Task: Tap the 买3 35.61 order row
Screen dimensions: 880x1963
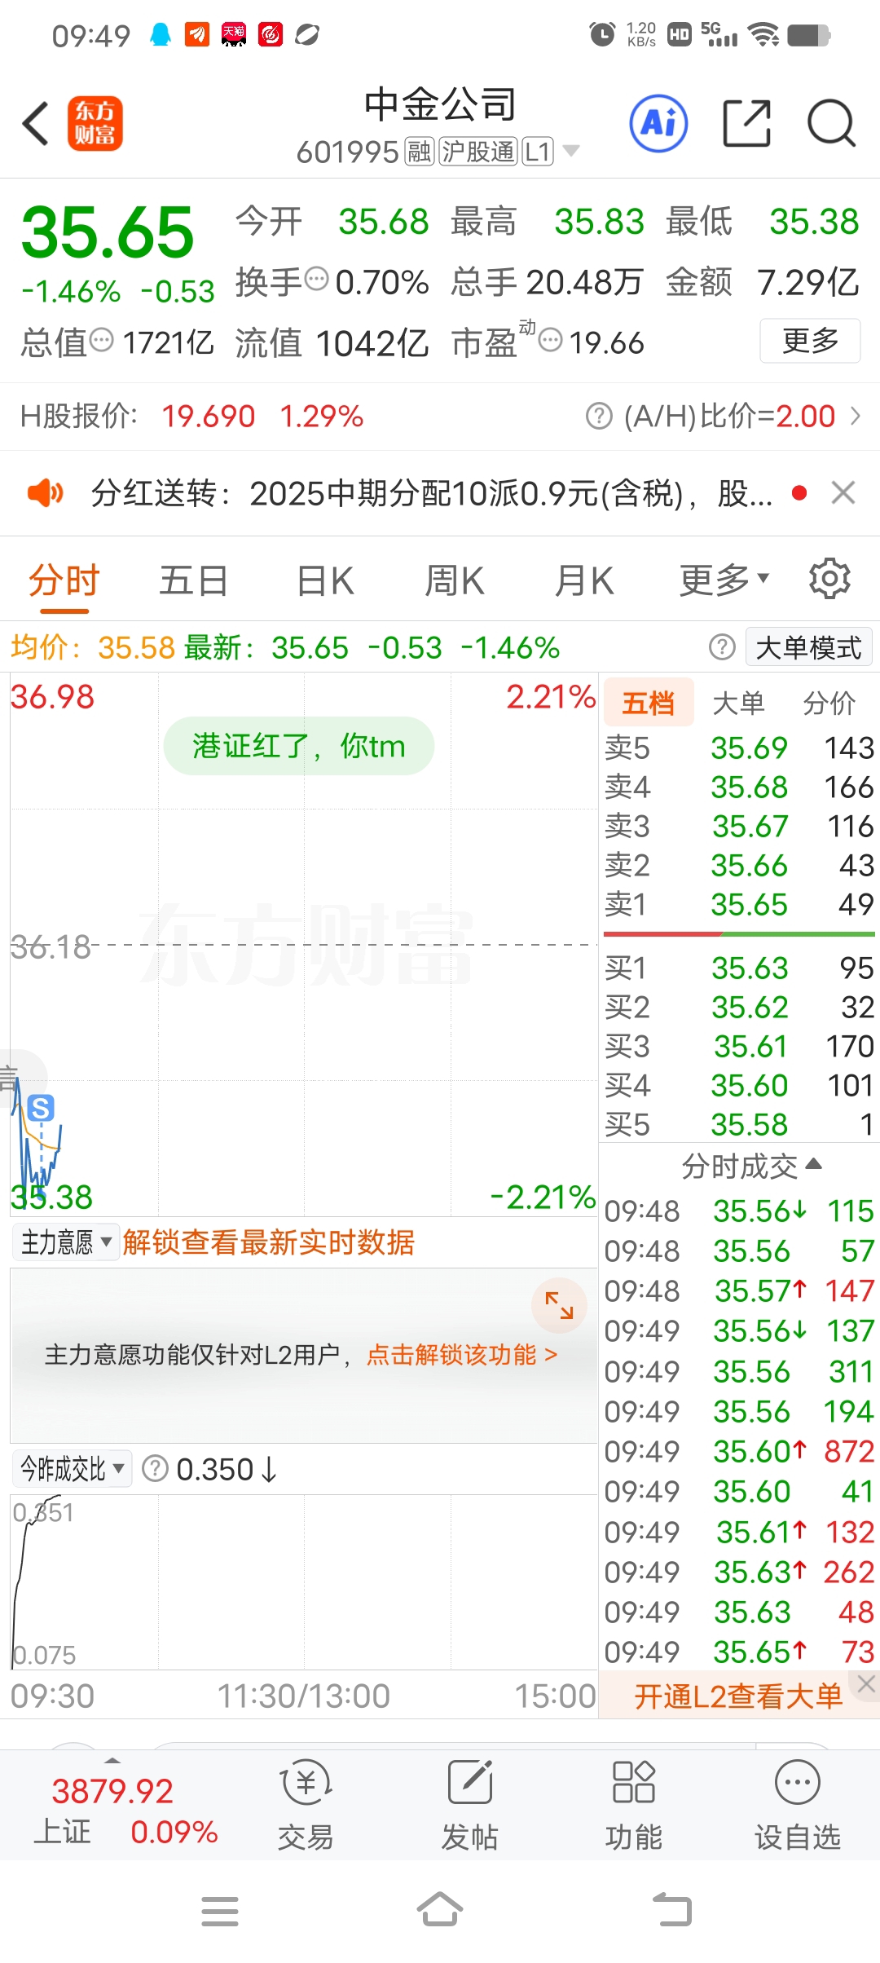Action: (739, 1046)
